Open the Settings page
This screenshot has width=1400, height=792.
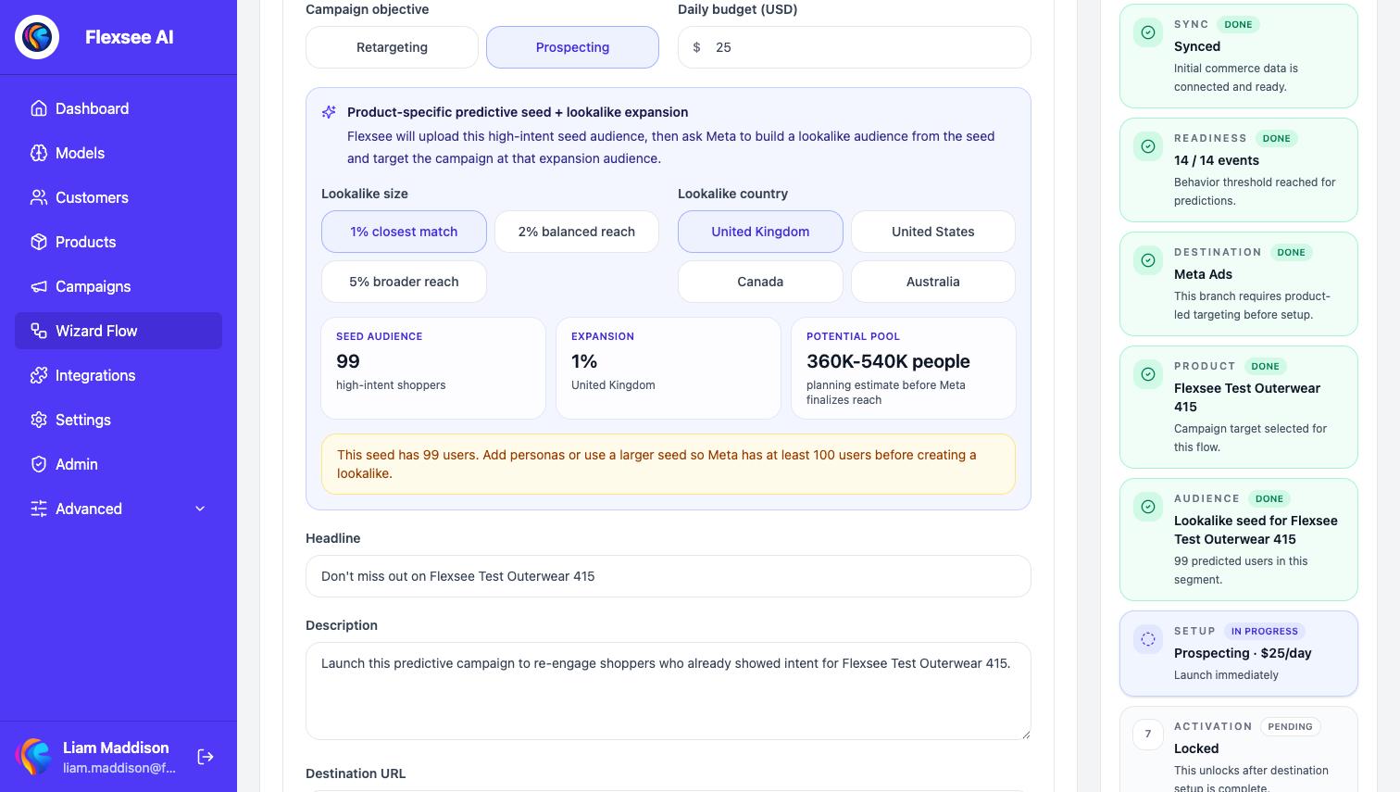click(x=119, y=420)
